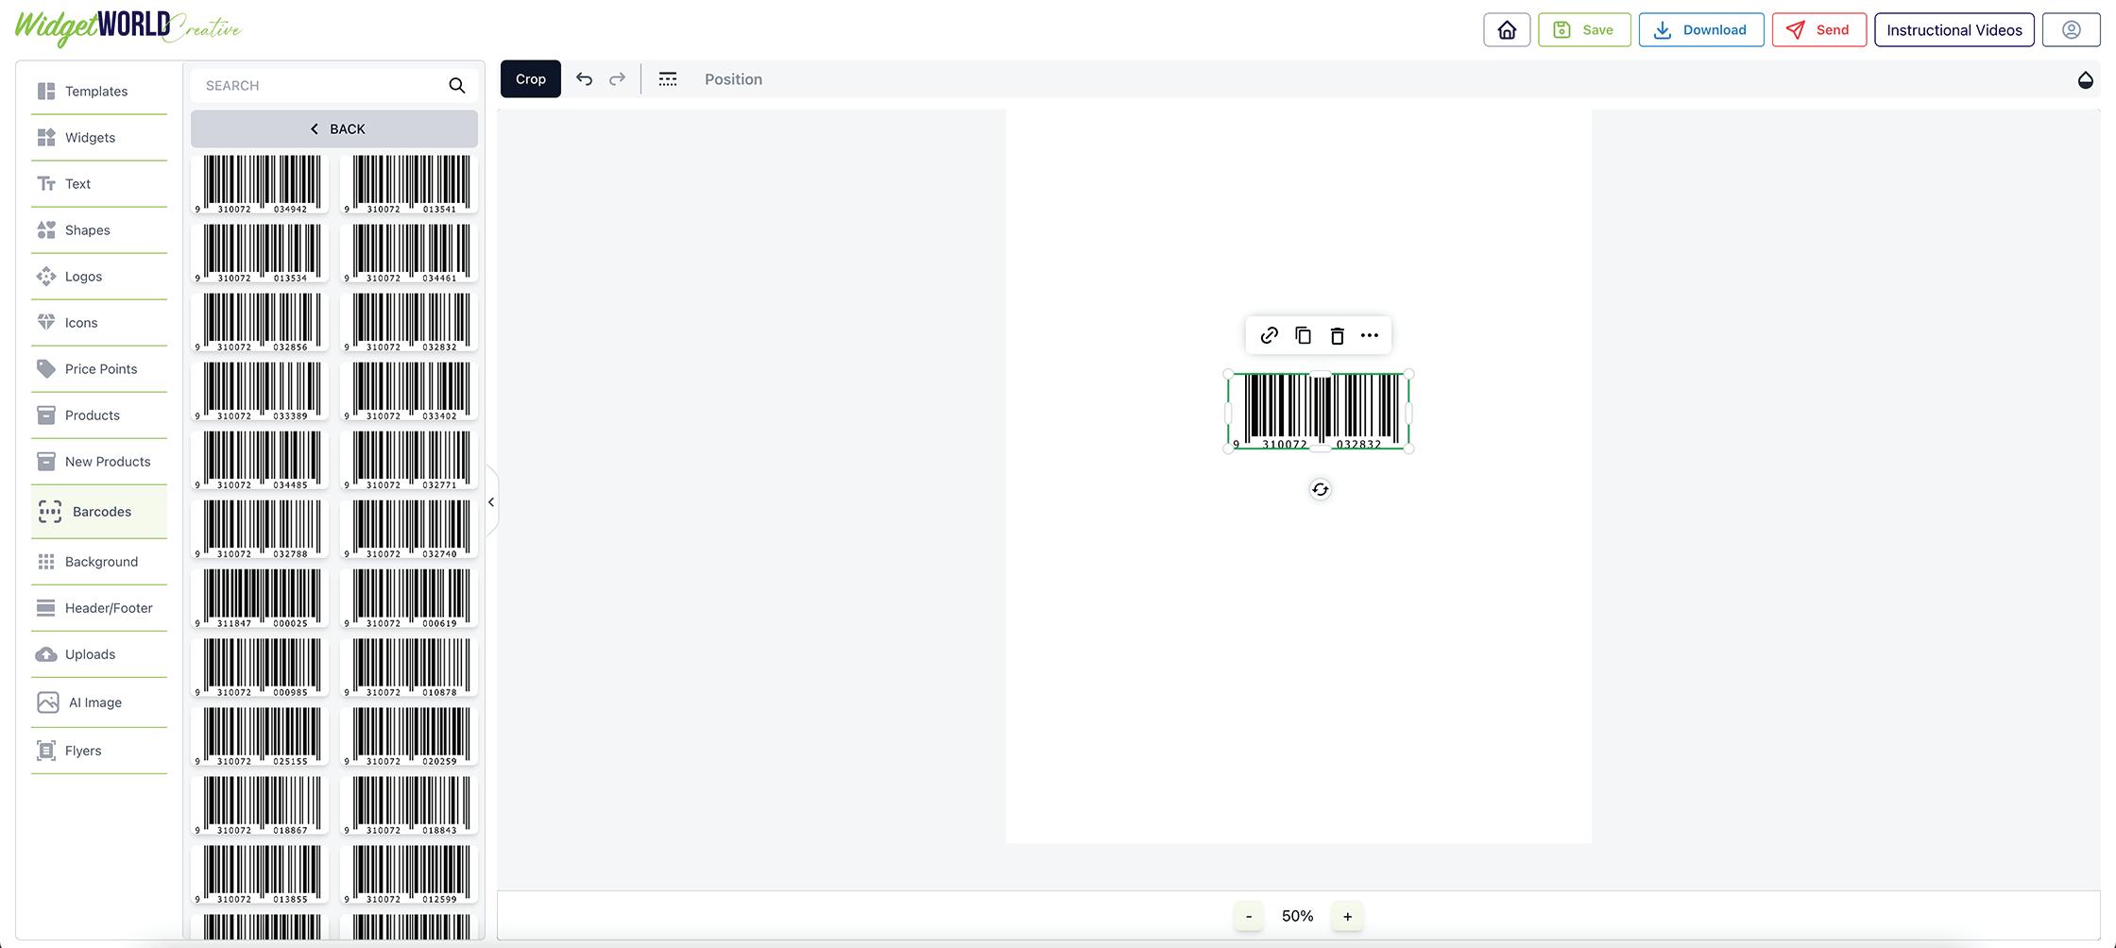Viewport: 2116px width, 948px height.
Task: Open the Widgets panel
Action: click(98, 138)
